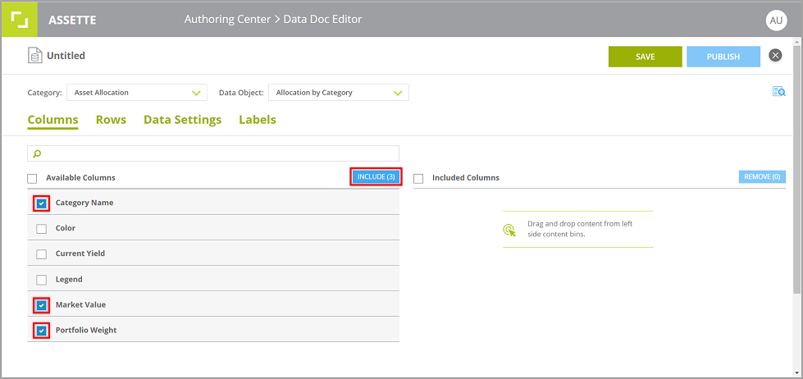Click the ASSETTE brand name
Viewport: 803px width, 379px height.
tap(72, 21)
